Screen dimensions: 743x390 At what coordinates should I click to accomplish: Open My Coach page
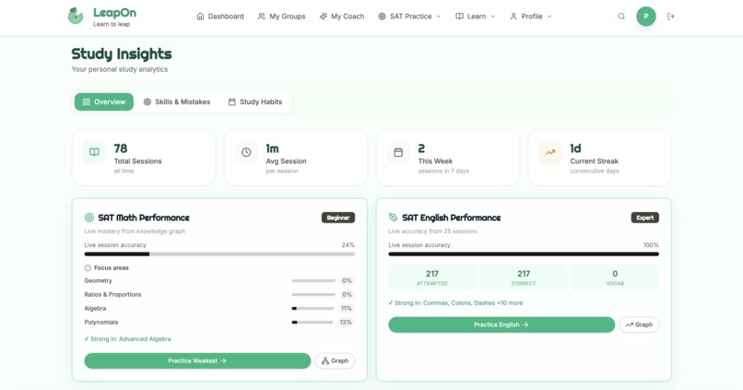[342, 16]
